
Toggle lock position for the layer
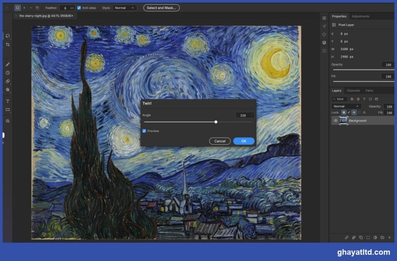[x=354, y=112]
